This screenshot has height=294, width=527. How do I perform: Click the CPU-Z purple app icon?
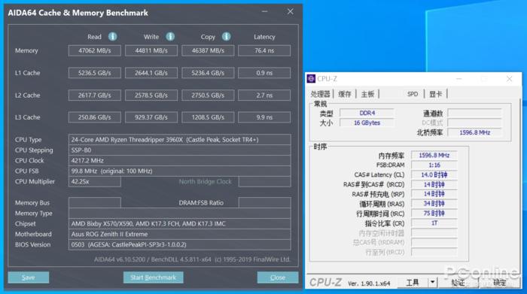pyautogui.click(x=311, y=78)
